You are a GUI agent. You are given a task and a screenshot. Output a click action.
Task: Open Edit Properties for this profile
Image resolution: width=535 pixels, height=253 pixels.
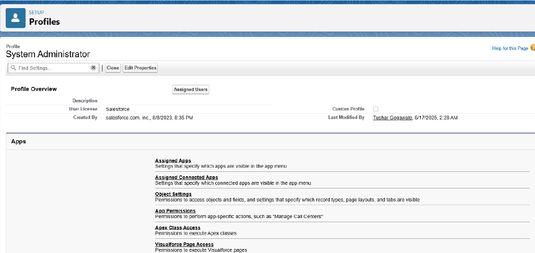click(140, 68)
